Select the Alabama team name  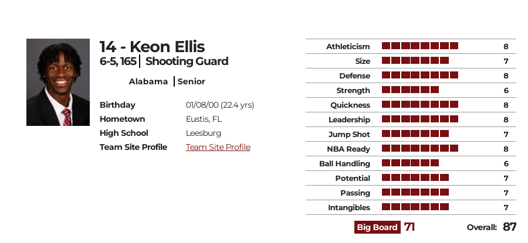[148, 81]
